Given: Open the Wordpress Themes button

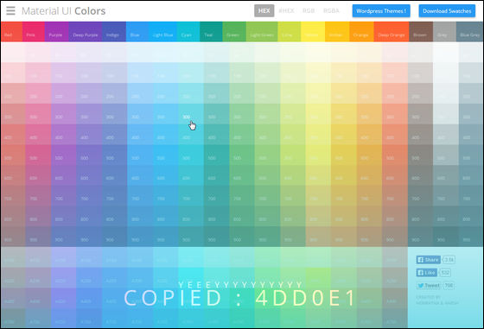Looking at the screenshot, I should [381, 10].
